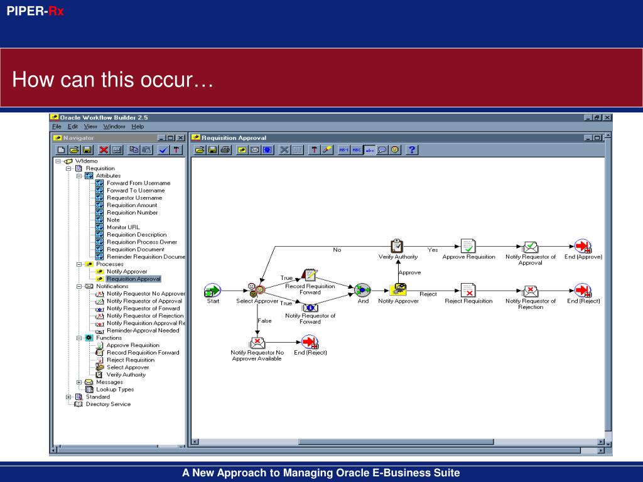
Task: Click the yellow New Process icon in diagram toolbar
Action: coord(242,150)
